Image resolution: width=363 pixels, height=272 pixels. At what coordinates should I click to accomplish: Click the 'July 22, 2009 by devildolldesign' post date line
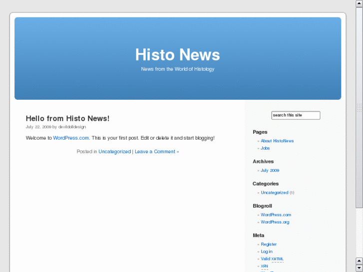[x=56, y=127]
